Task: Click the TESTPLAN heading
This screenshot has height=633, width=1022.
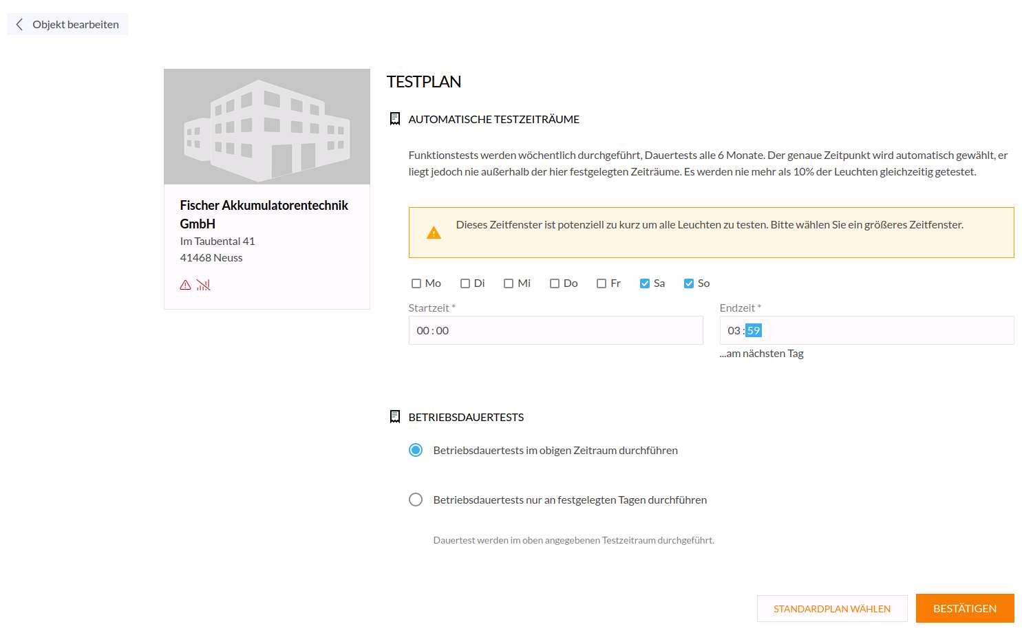Action: tap(424, 82)
